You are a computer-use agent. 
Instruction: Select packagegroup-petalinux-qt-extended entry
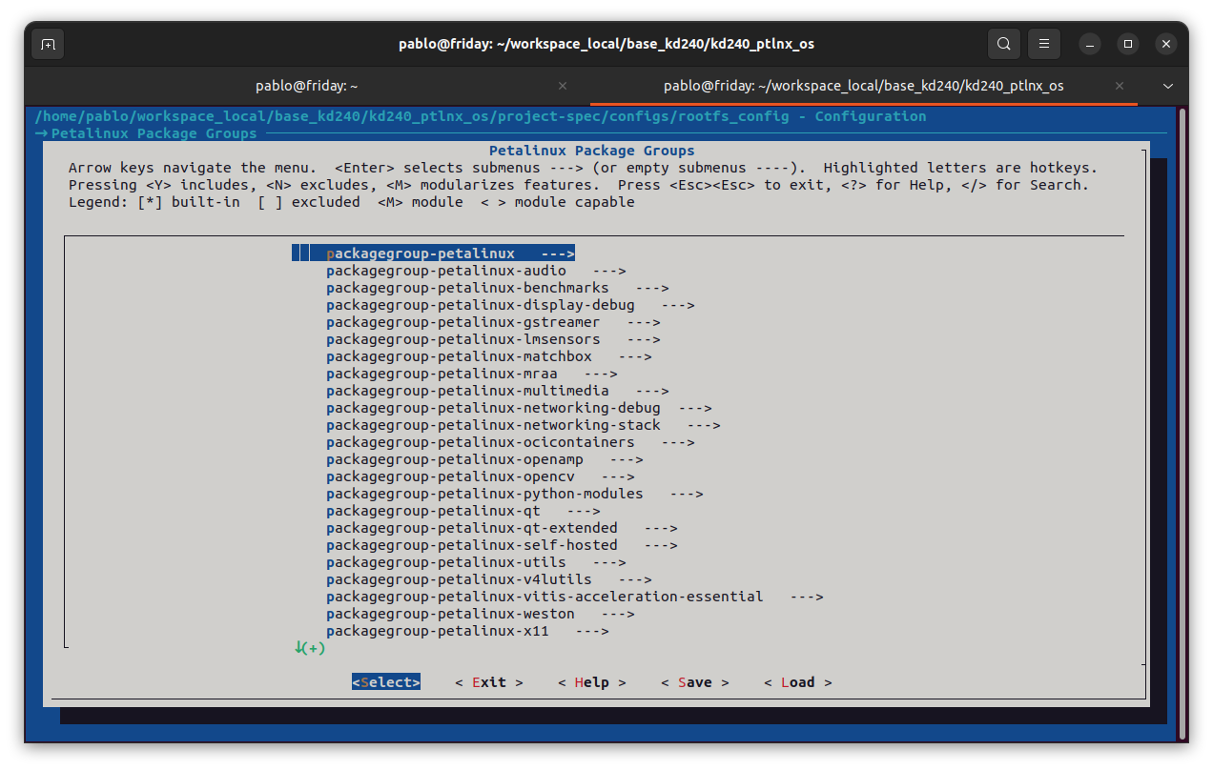pos(502,528)
